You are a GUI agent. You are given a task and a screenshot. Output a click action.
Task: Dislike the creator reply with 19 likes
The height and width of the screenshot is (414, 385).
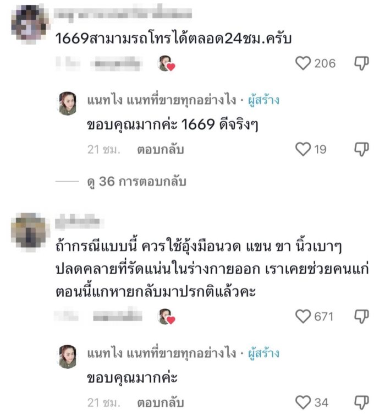tap(361, 149)
